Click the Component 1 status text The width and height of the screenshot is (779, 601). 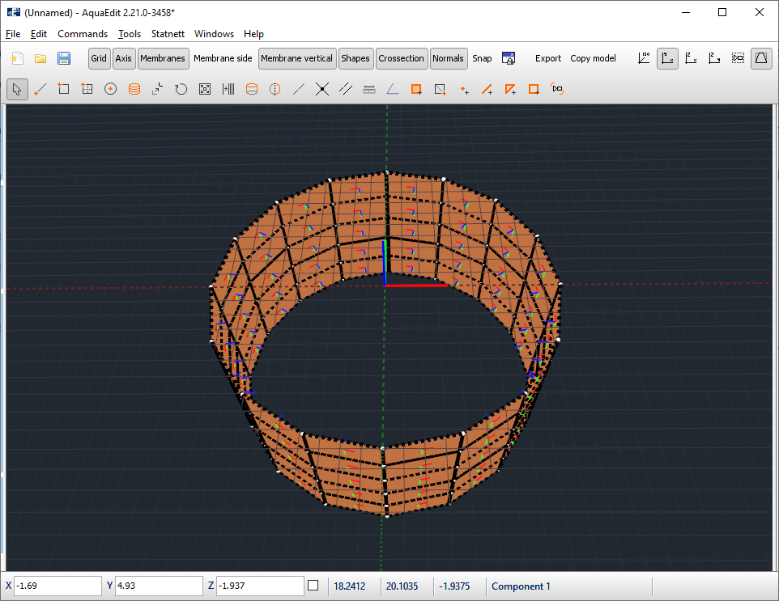(521, 586)
